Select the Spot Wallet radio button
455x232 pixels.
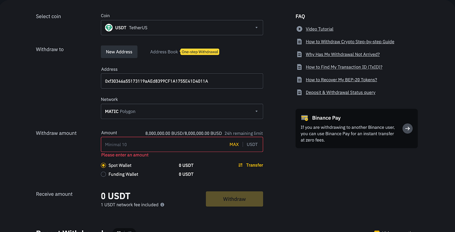[103, 165]
